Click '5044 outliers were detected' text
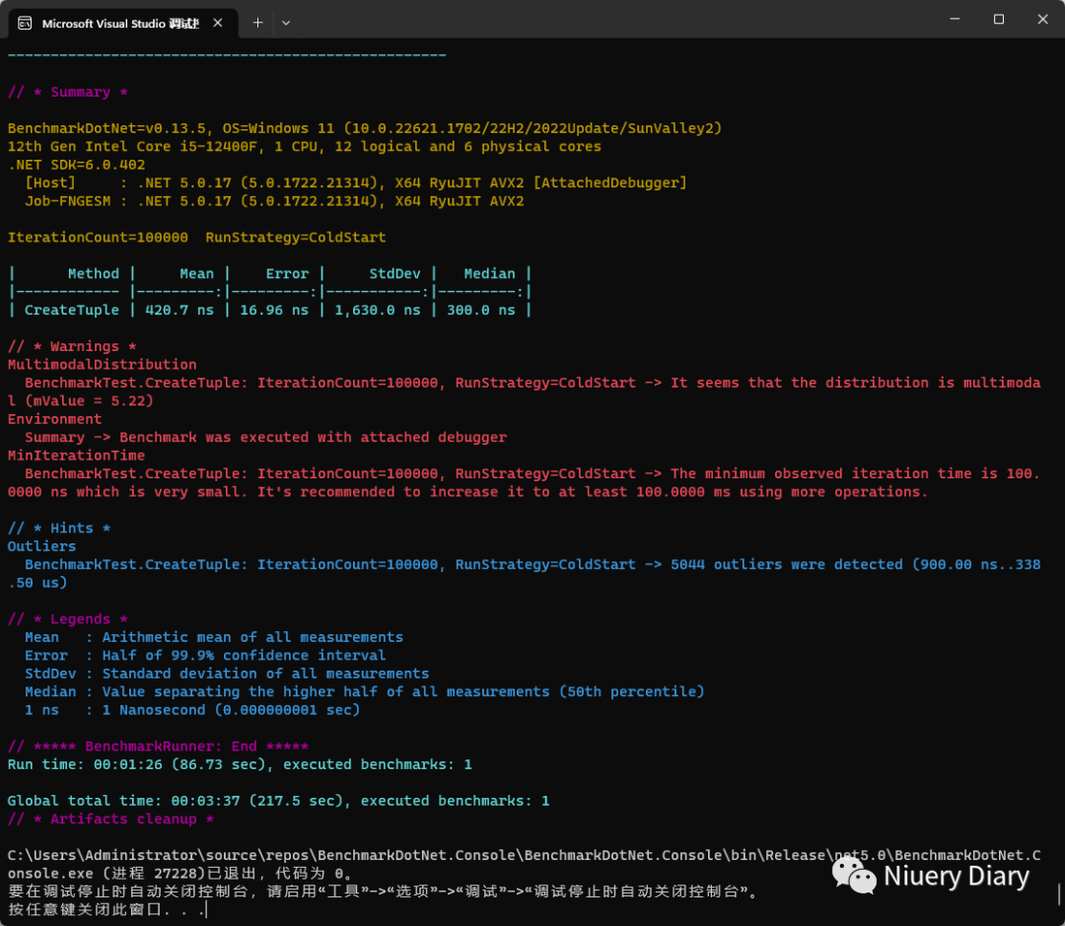Image resolution: width=1065 pixels, height=926 pixels. (787, 564)
